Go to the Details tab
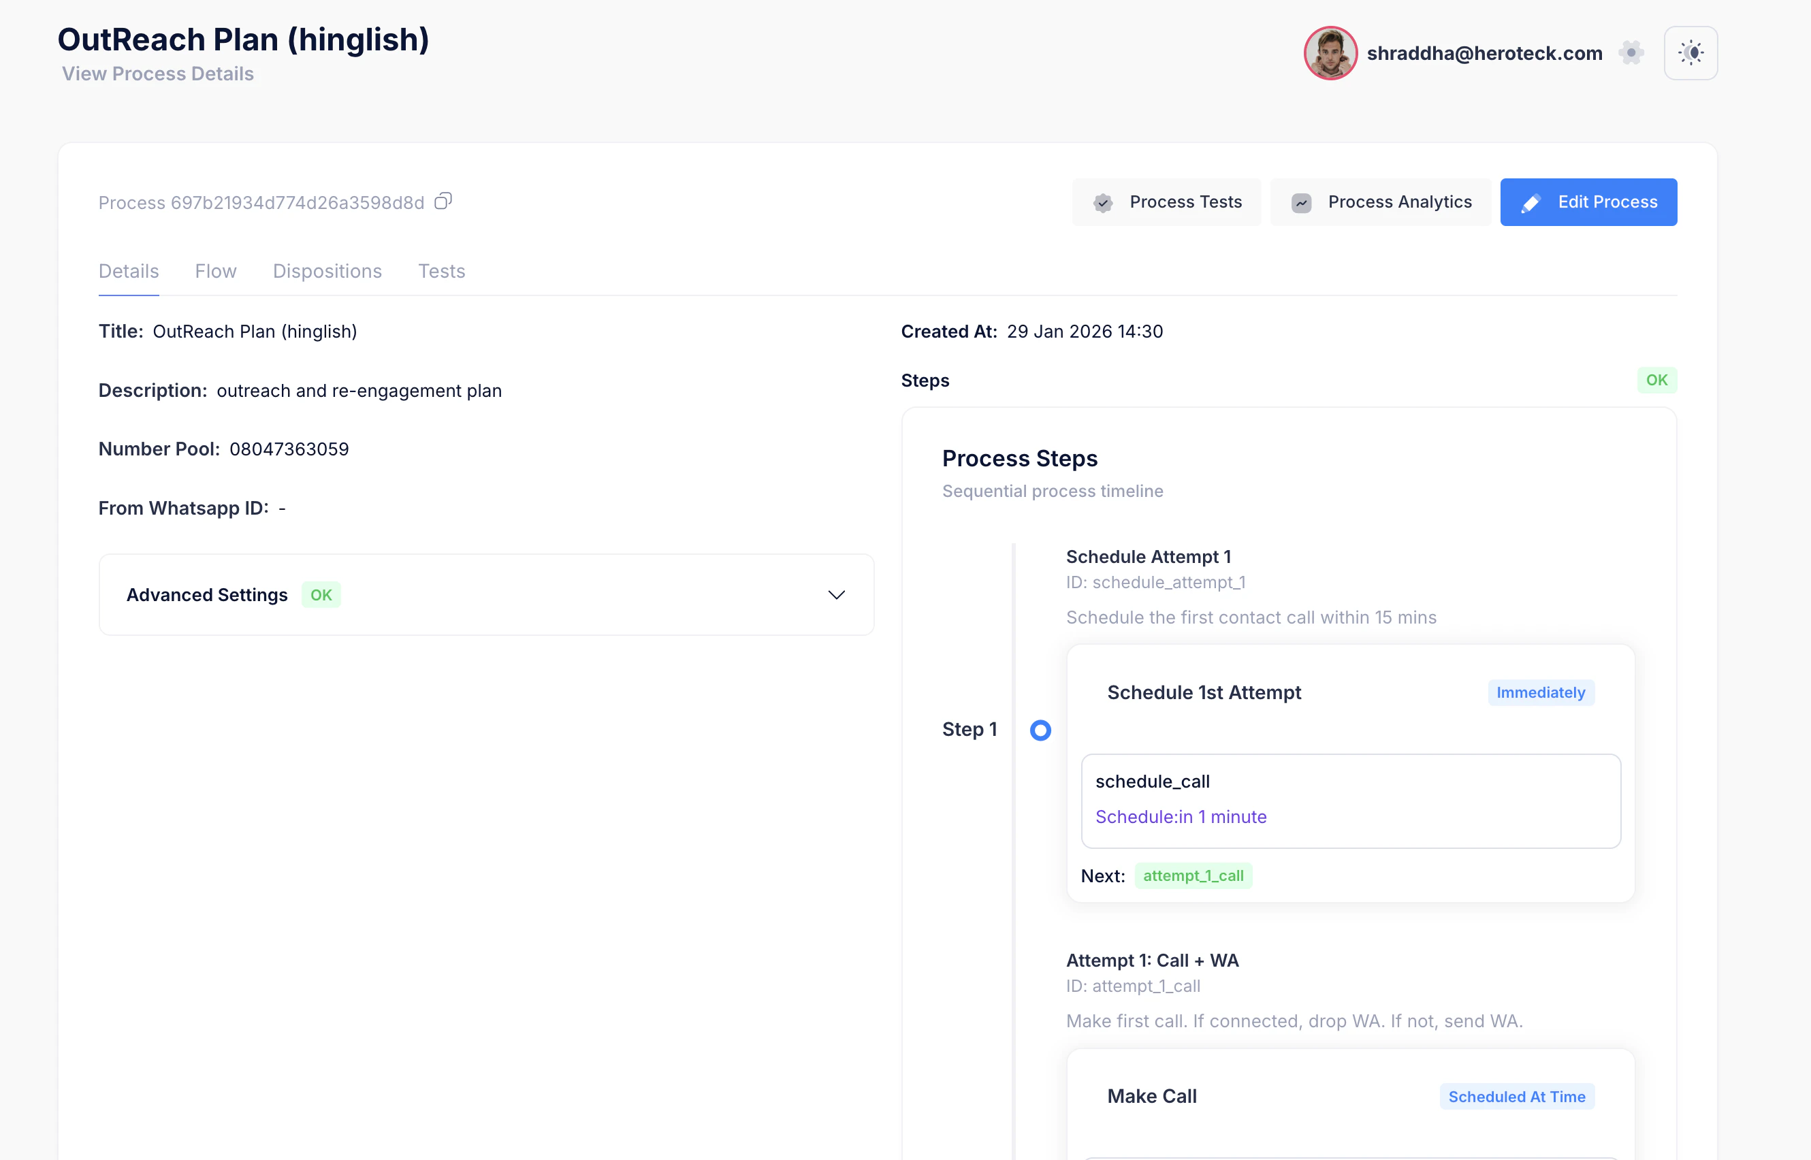This screenshot has width=1811, height=1160. point(129,271)
